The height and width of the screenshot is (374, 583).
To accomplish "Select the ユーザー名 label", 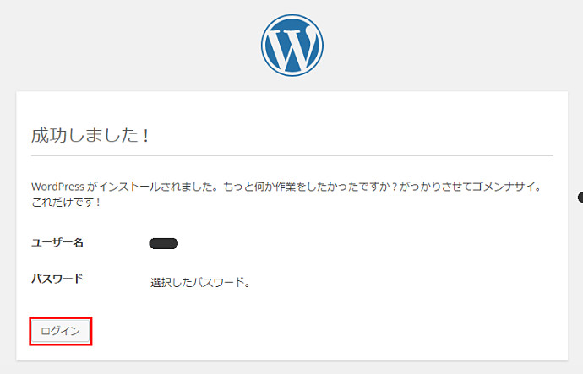I will pyautogui.click(x=57, y=243).
